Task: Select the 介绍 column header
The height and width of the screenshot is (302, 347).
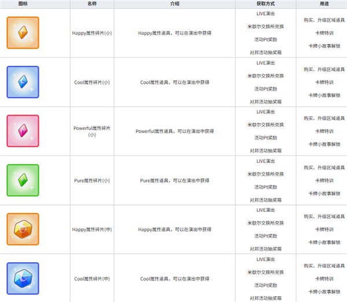Action: 175,4
